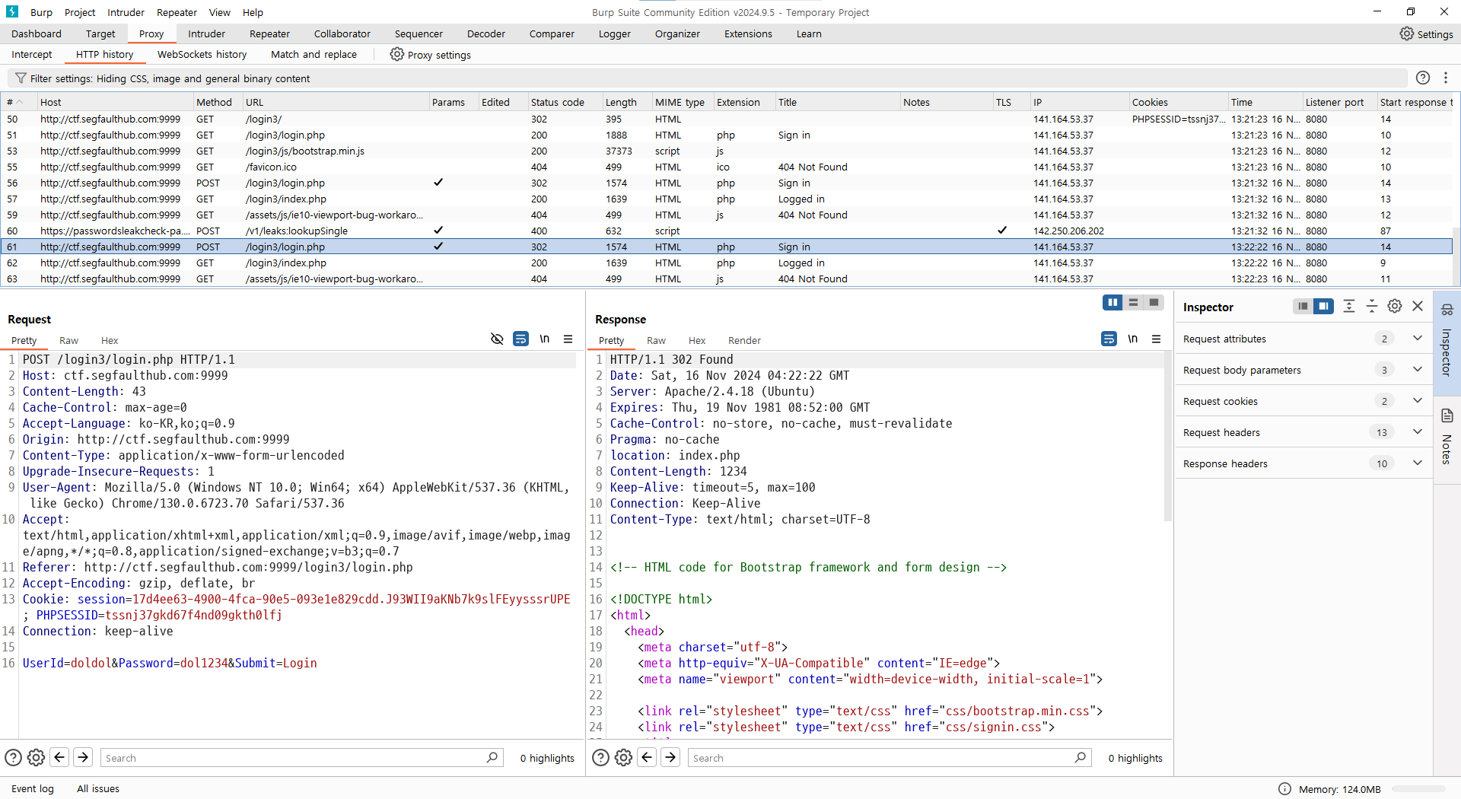Select top-bottom request/response layout
The image size is (1461, 799).
(1133, 303)
